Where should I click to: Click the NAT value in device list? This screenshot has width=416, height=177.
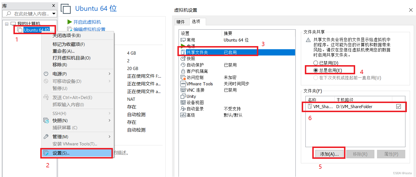[131, 99]
